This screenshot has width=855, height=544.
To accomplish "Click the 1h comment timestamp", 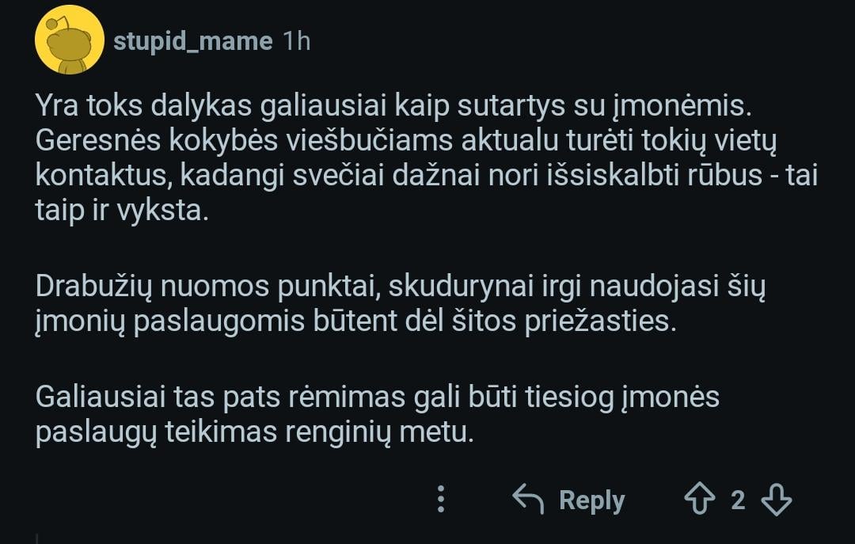I will click(x=297, y=41).
